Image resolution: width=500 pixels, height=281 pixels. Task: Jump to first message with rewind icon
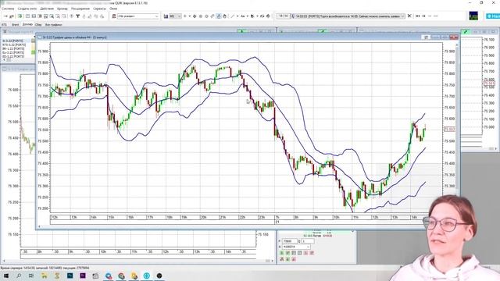(x=418, y=16)
